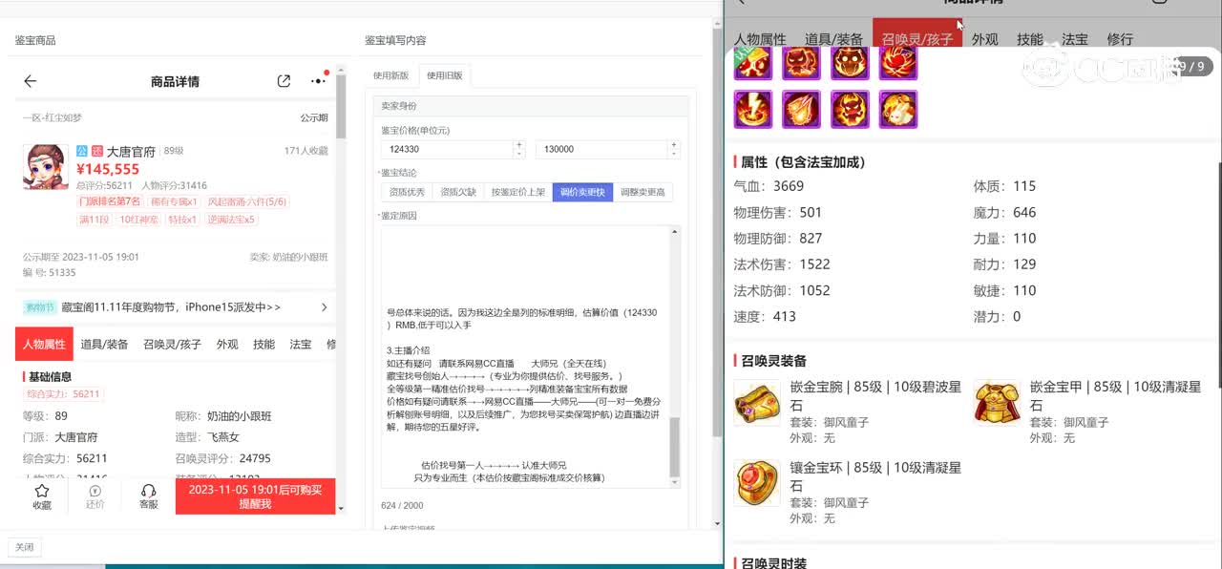Open the three-dot more menu in product header
This screenshot has width=1222, height=569.
[x=318, y=81]
